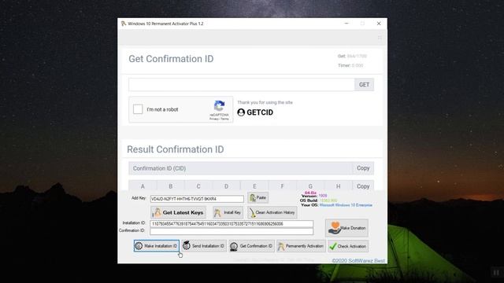Viewport: 504px width, 283px height.
Task: Focus the Add Key text field
Action: pyautogui.click(x=197, y=199)
